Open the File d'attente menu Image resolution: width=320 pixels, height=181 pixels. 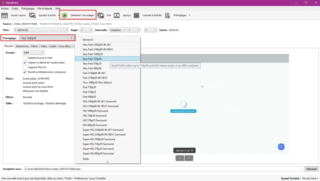point(45,8)
